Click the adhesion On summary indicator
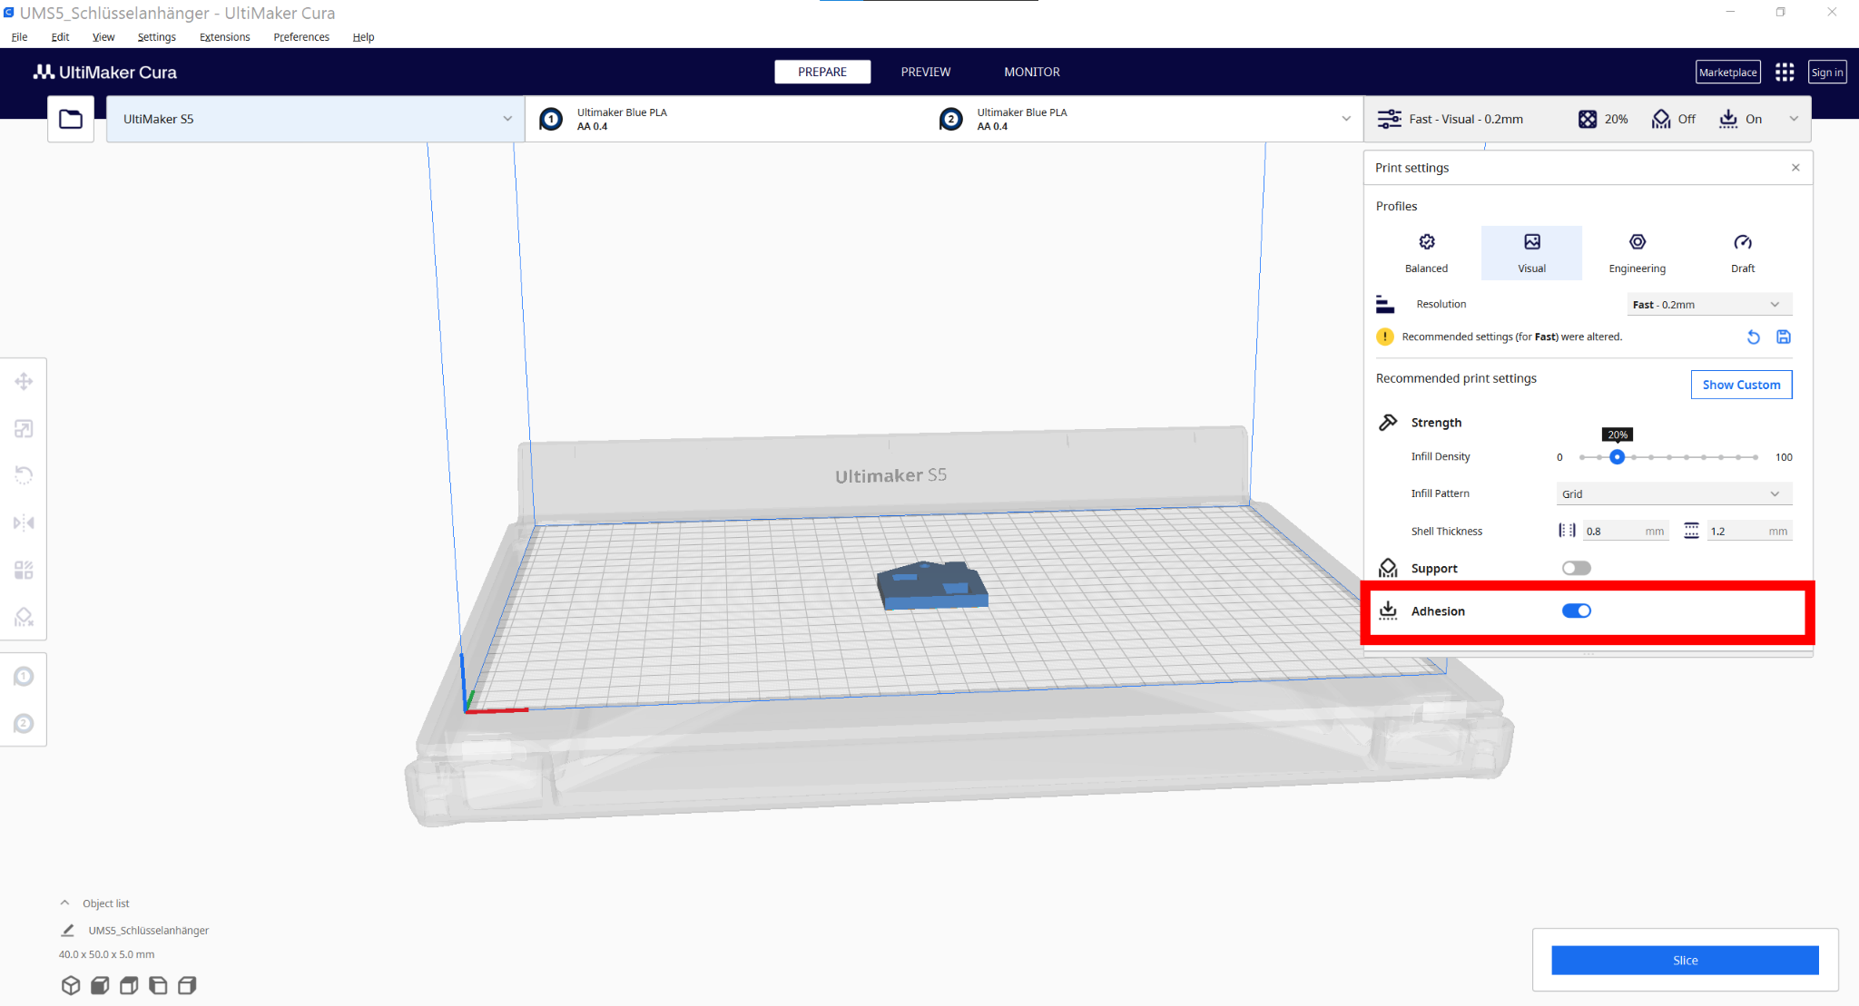 [1741, 119]
